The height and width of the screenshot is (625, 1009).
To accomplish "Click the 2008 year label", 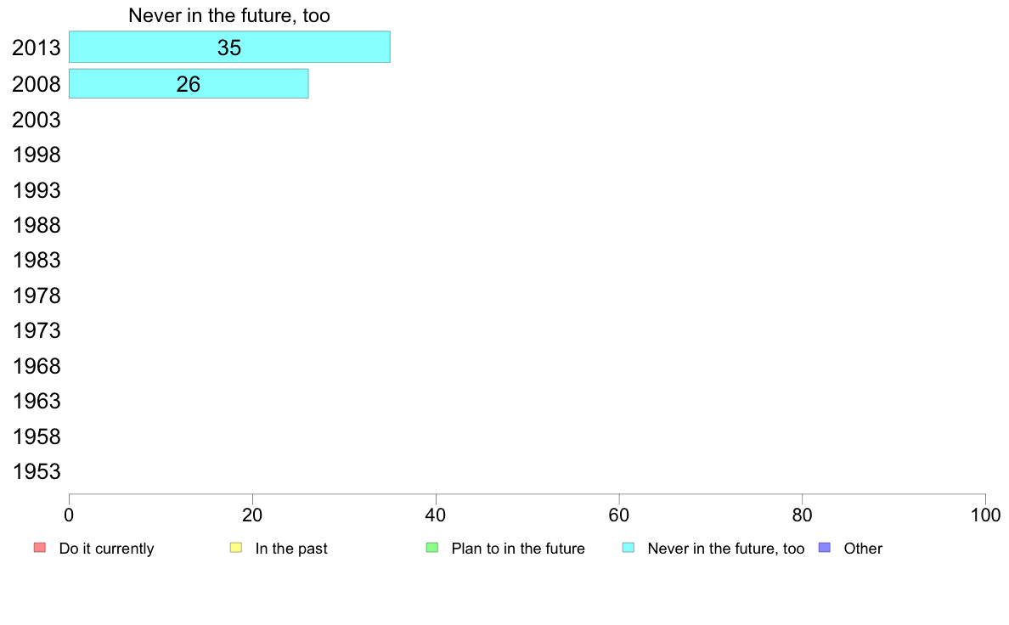I will coord(36,84).
